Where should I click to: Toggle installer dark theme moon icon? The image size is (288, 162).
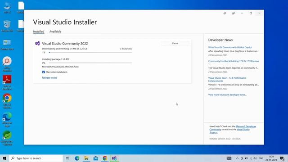point(225,13)
